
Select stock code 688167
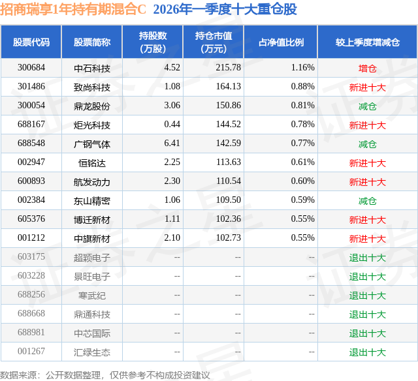coord(31,125)
